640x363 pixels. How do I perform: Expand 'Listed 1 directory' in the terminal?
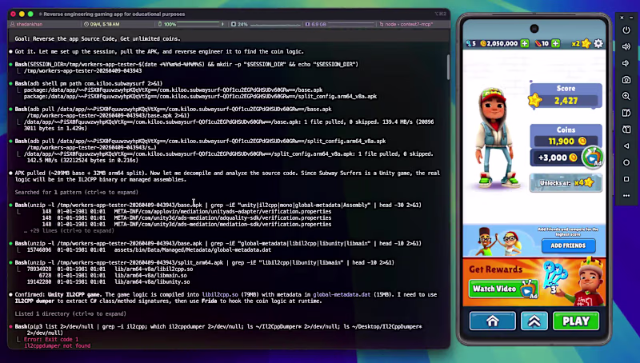[70, 313]
